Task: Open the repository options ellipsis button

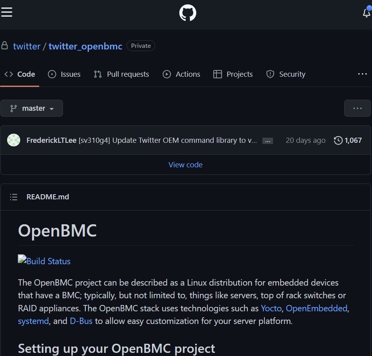Action: pos(357,108)
